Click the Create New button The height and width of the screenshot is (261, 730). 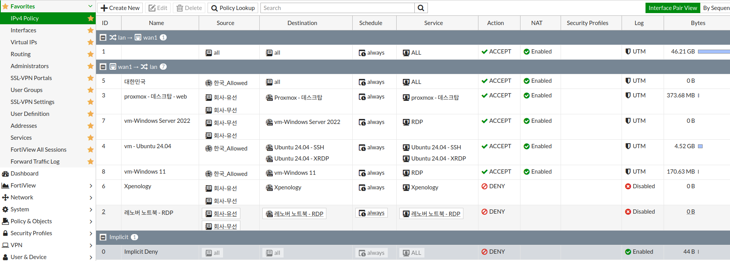[120, 8]
